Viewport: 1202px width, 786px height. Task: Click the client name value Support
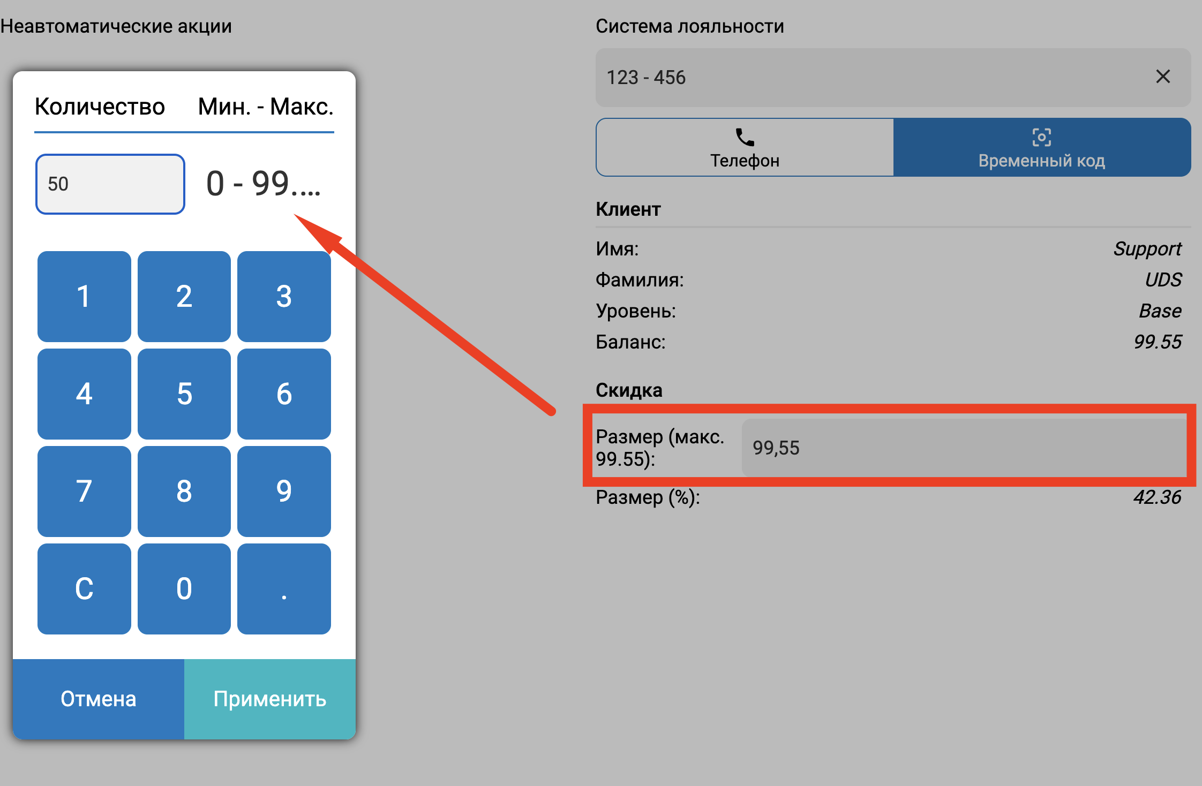(1147, 248)
